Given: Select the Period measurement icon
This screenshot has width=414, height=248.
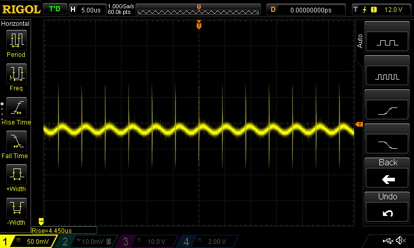Looking at the screenshot, I should [x=17, y=40].
